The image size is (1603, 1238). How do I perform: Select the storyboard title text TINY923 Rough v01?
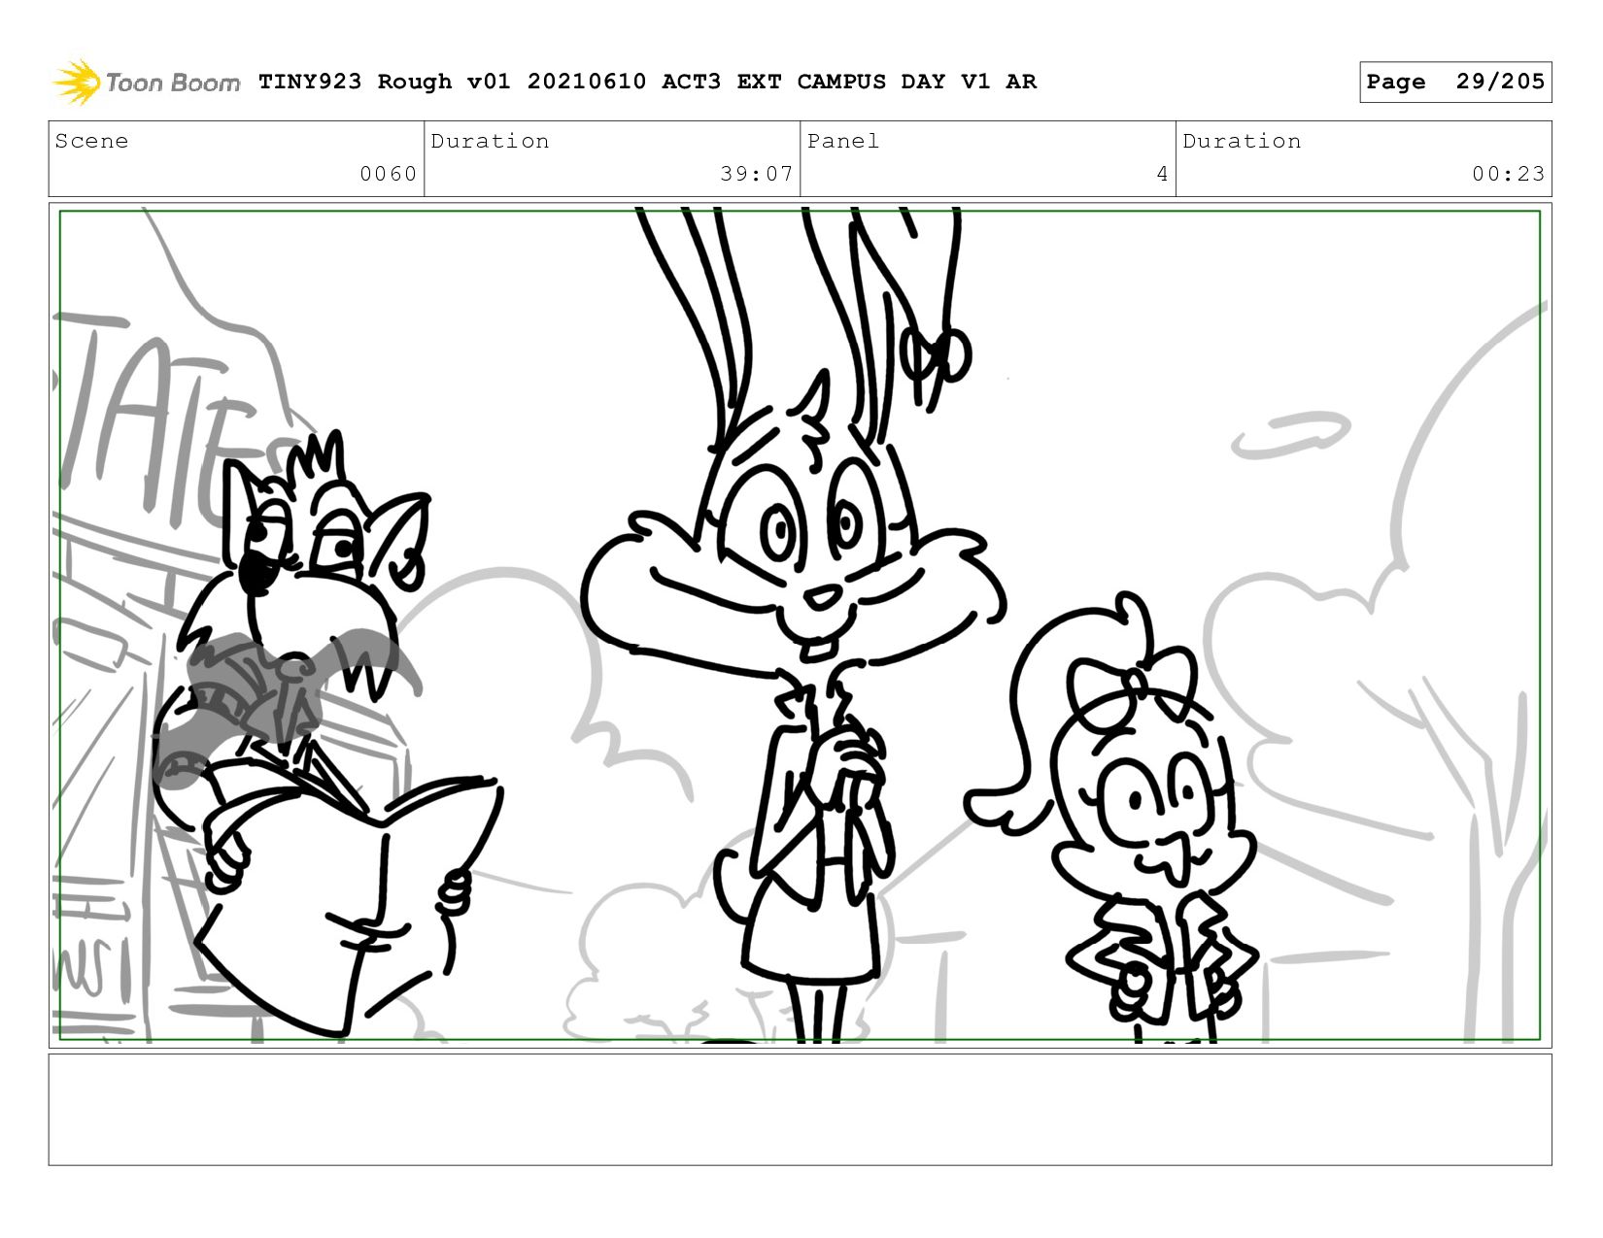click(x=384, y=82)
